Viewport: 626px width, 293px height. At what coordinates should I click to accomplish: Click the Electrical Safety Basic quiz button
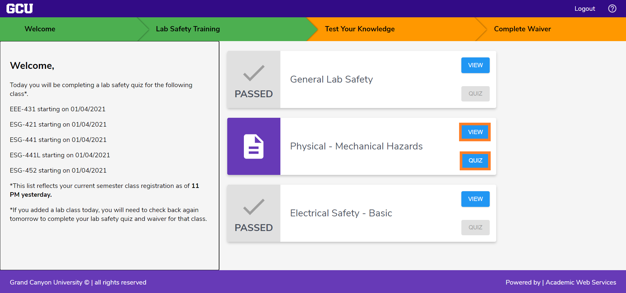pos(475,227)
